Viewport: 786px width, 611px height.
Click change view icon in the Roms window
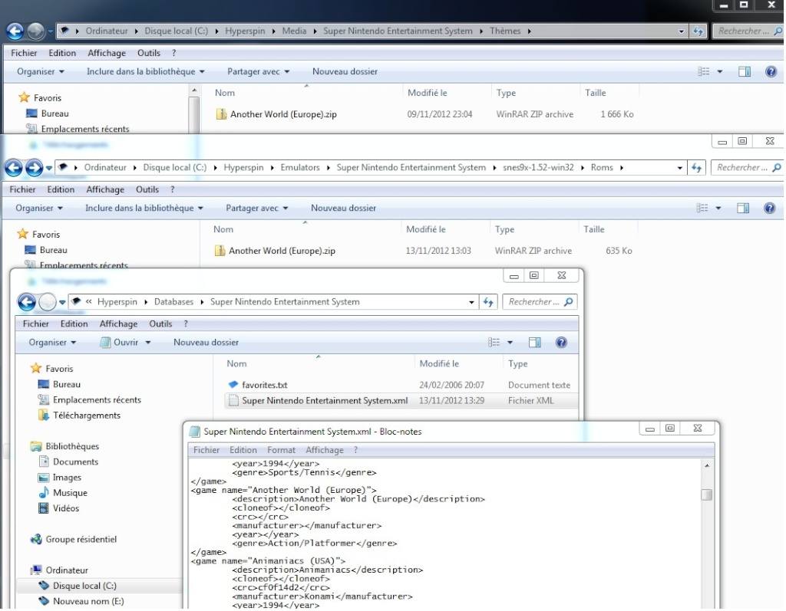tap(702, 209)
